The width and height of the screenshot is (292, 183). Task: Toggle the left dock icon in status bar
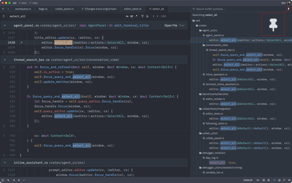click(x=3, y=180)
